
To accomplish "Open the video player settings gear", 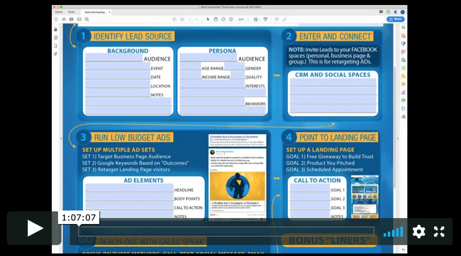I will click(419, 232).
